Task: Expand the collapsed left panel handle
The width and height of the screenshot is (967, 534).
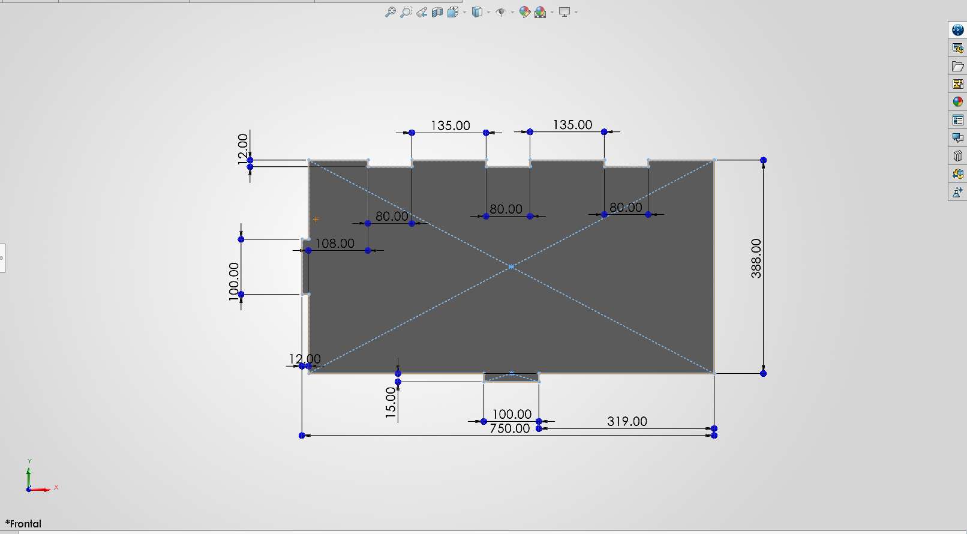Action: click(2, 258)
